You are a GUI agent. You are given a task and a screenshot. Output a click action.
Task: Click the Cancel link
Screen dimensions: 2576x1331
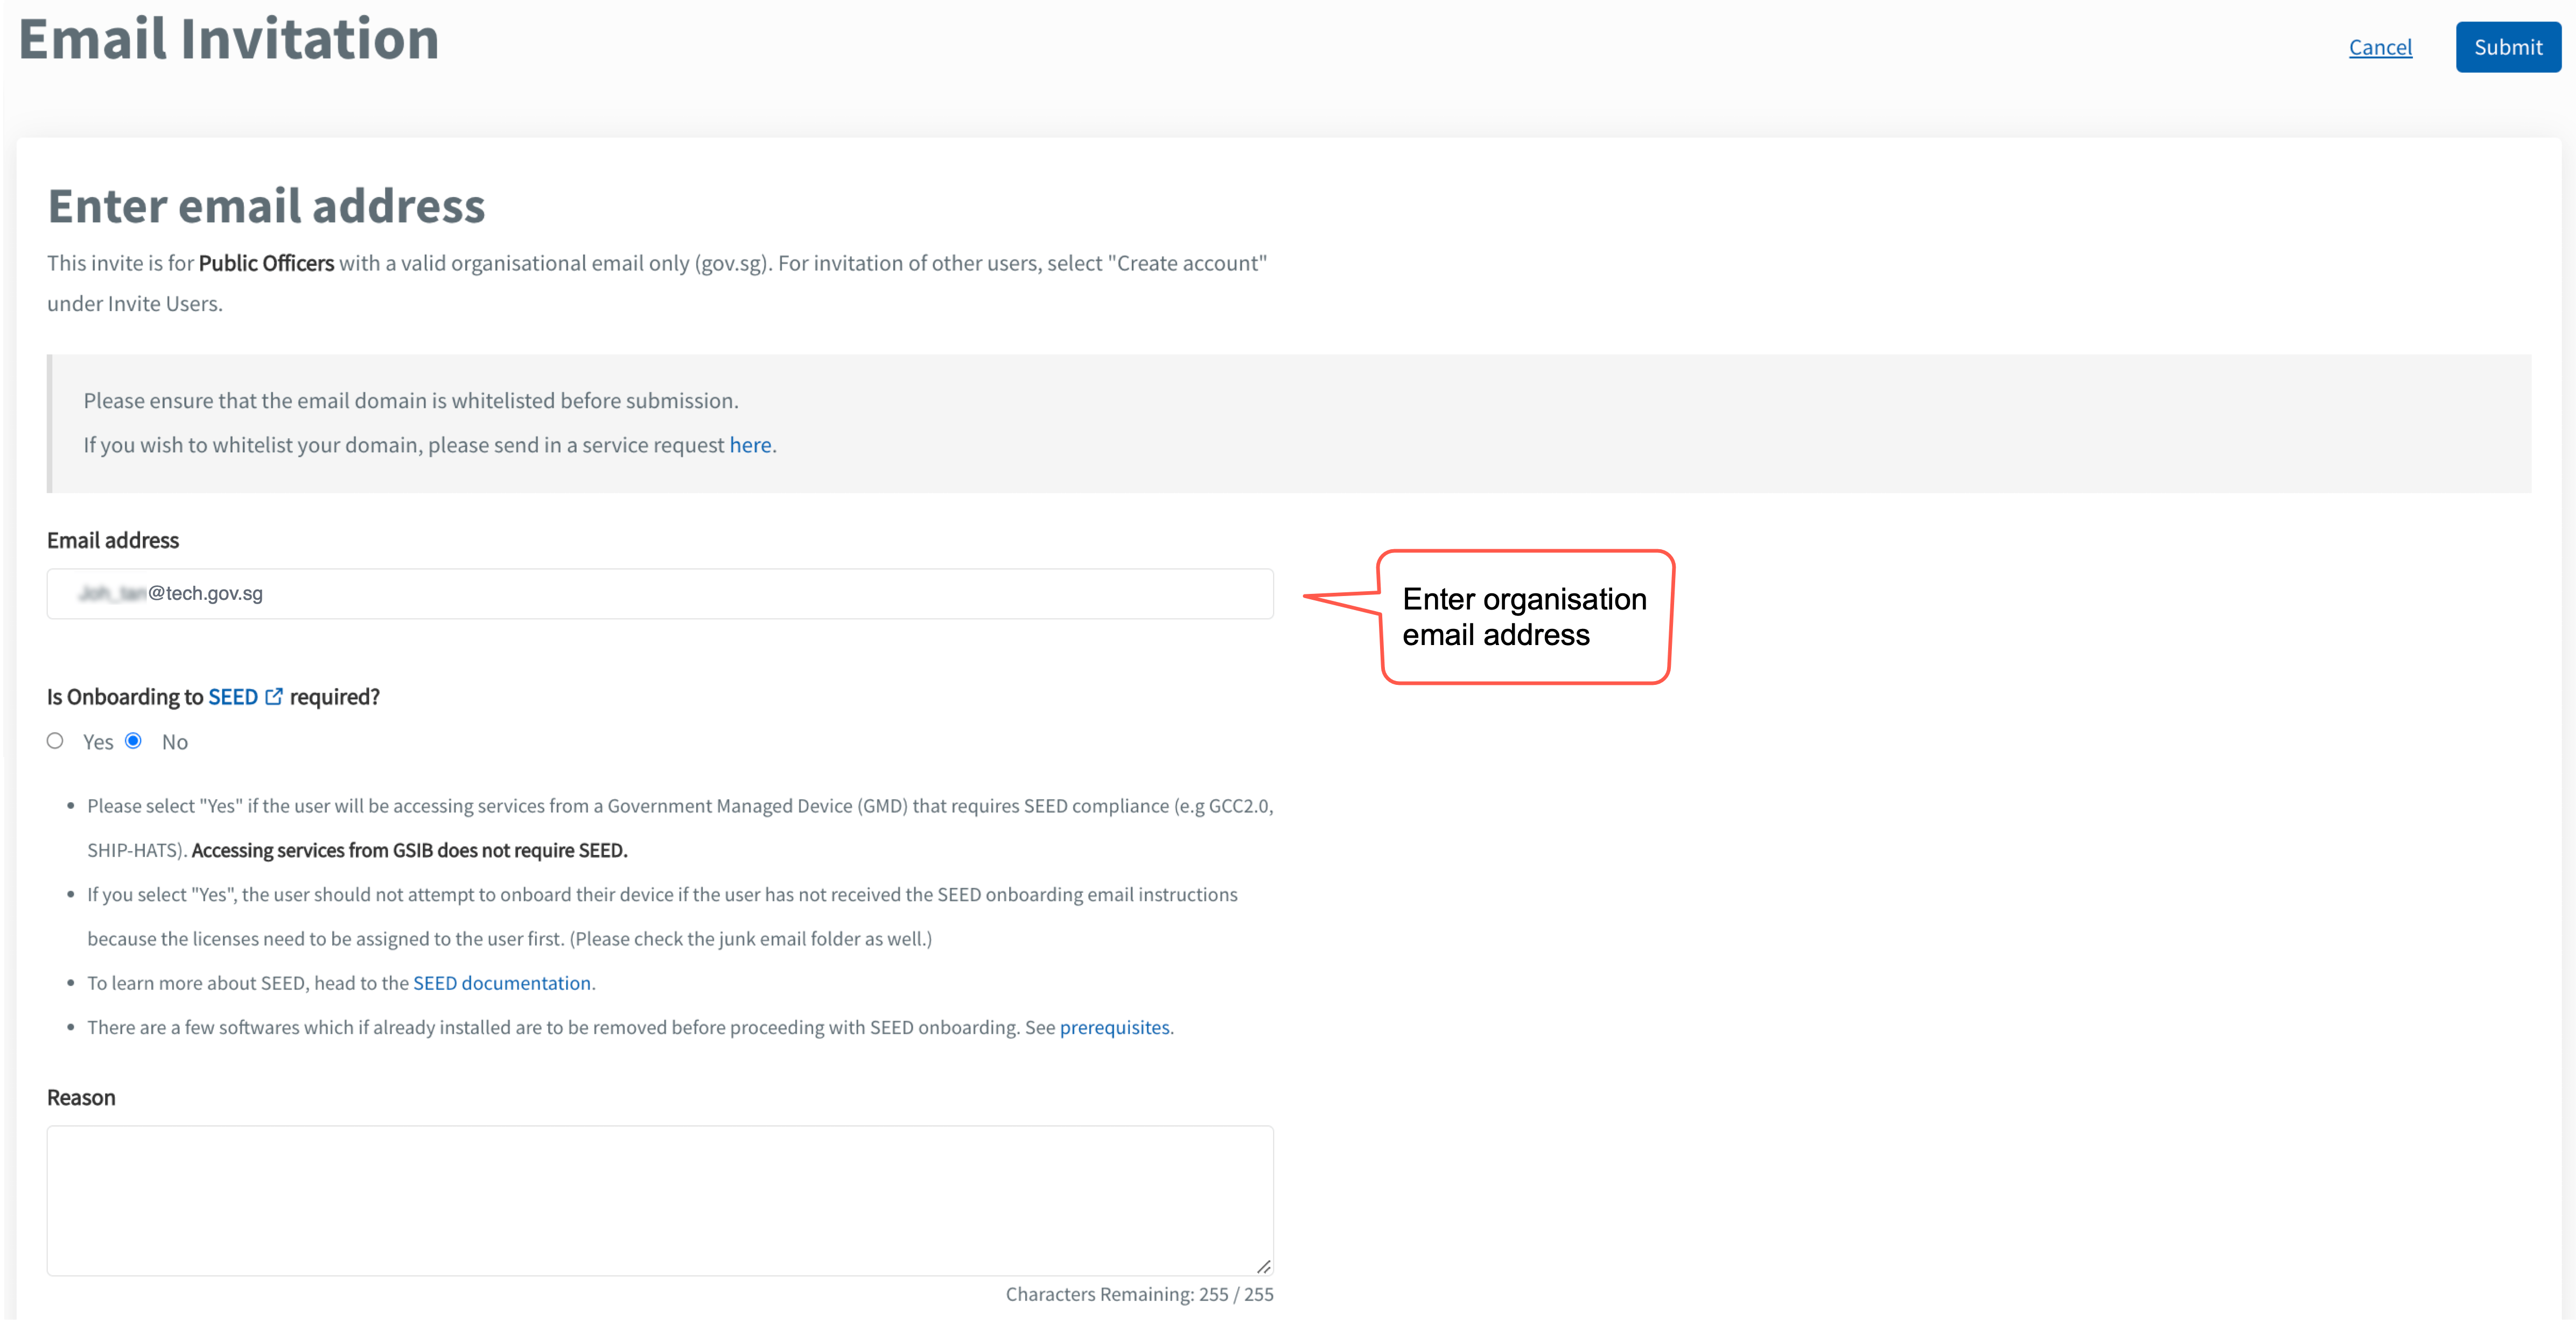pyautogui.click(x=2379, y=47)
